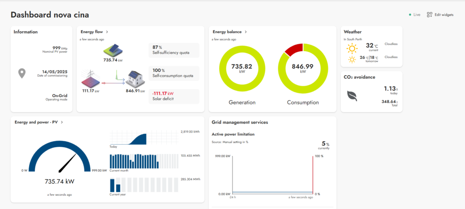Click the Dashboard nova cina title

[x=53, y=14]
